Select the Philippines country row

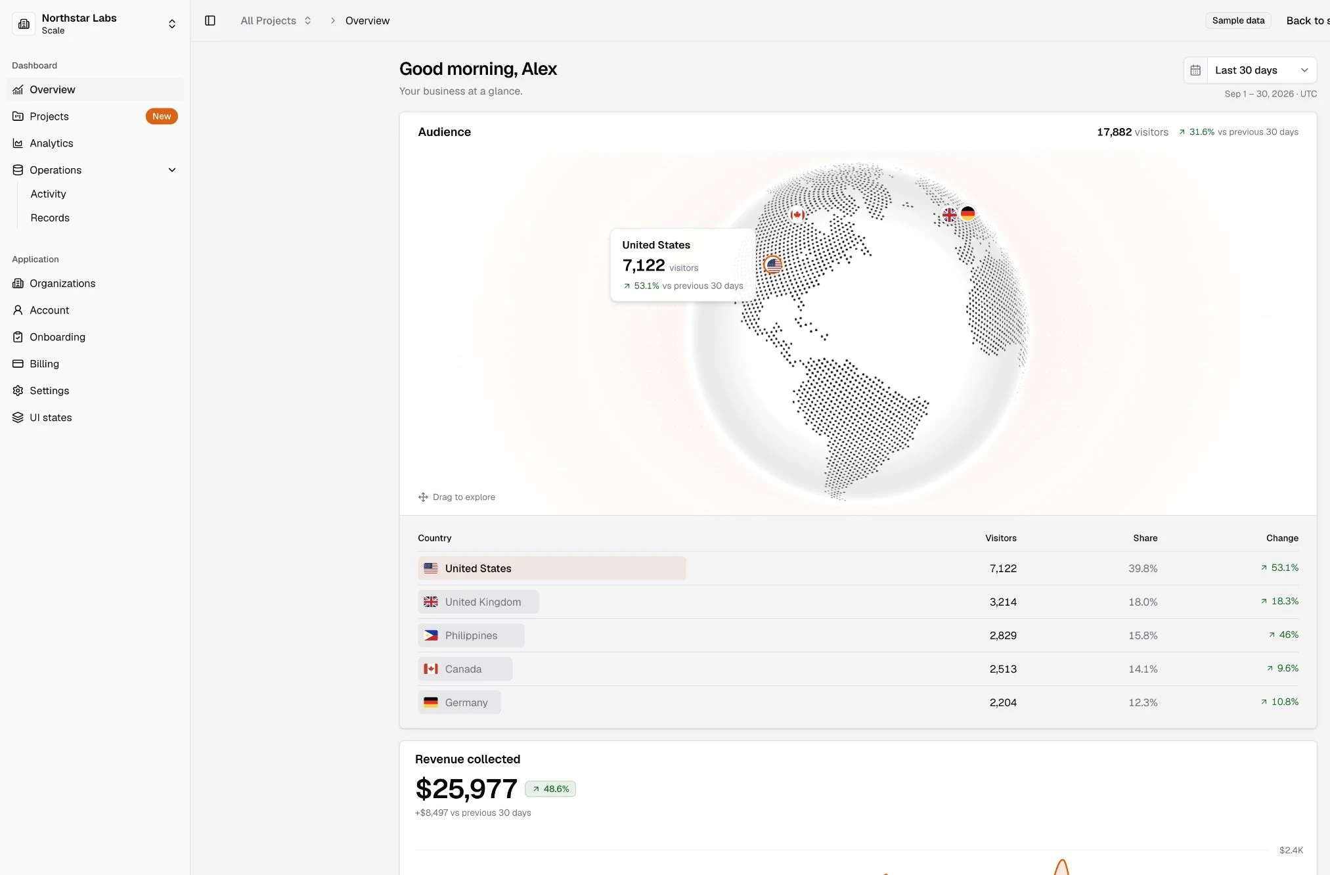[858, 635]
